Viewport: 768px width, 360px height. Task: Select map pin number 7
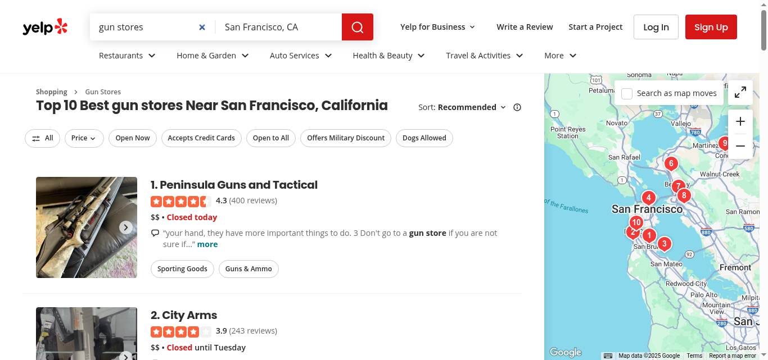coord(678,185)
